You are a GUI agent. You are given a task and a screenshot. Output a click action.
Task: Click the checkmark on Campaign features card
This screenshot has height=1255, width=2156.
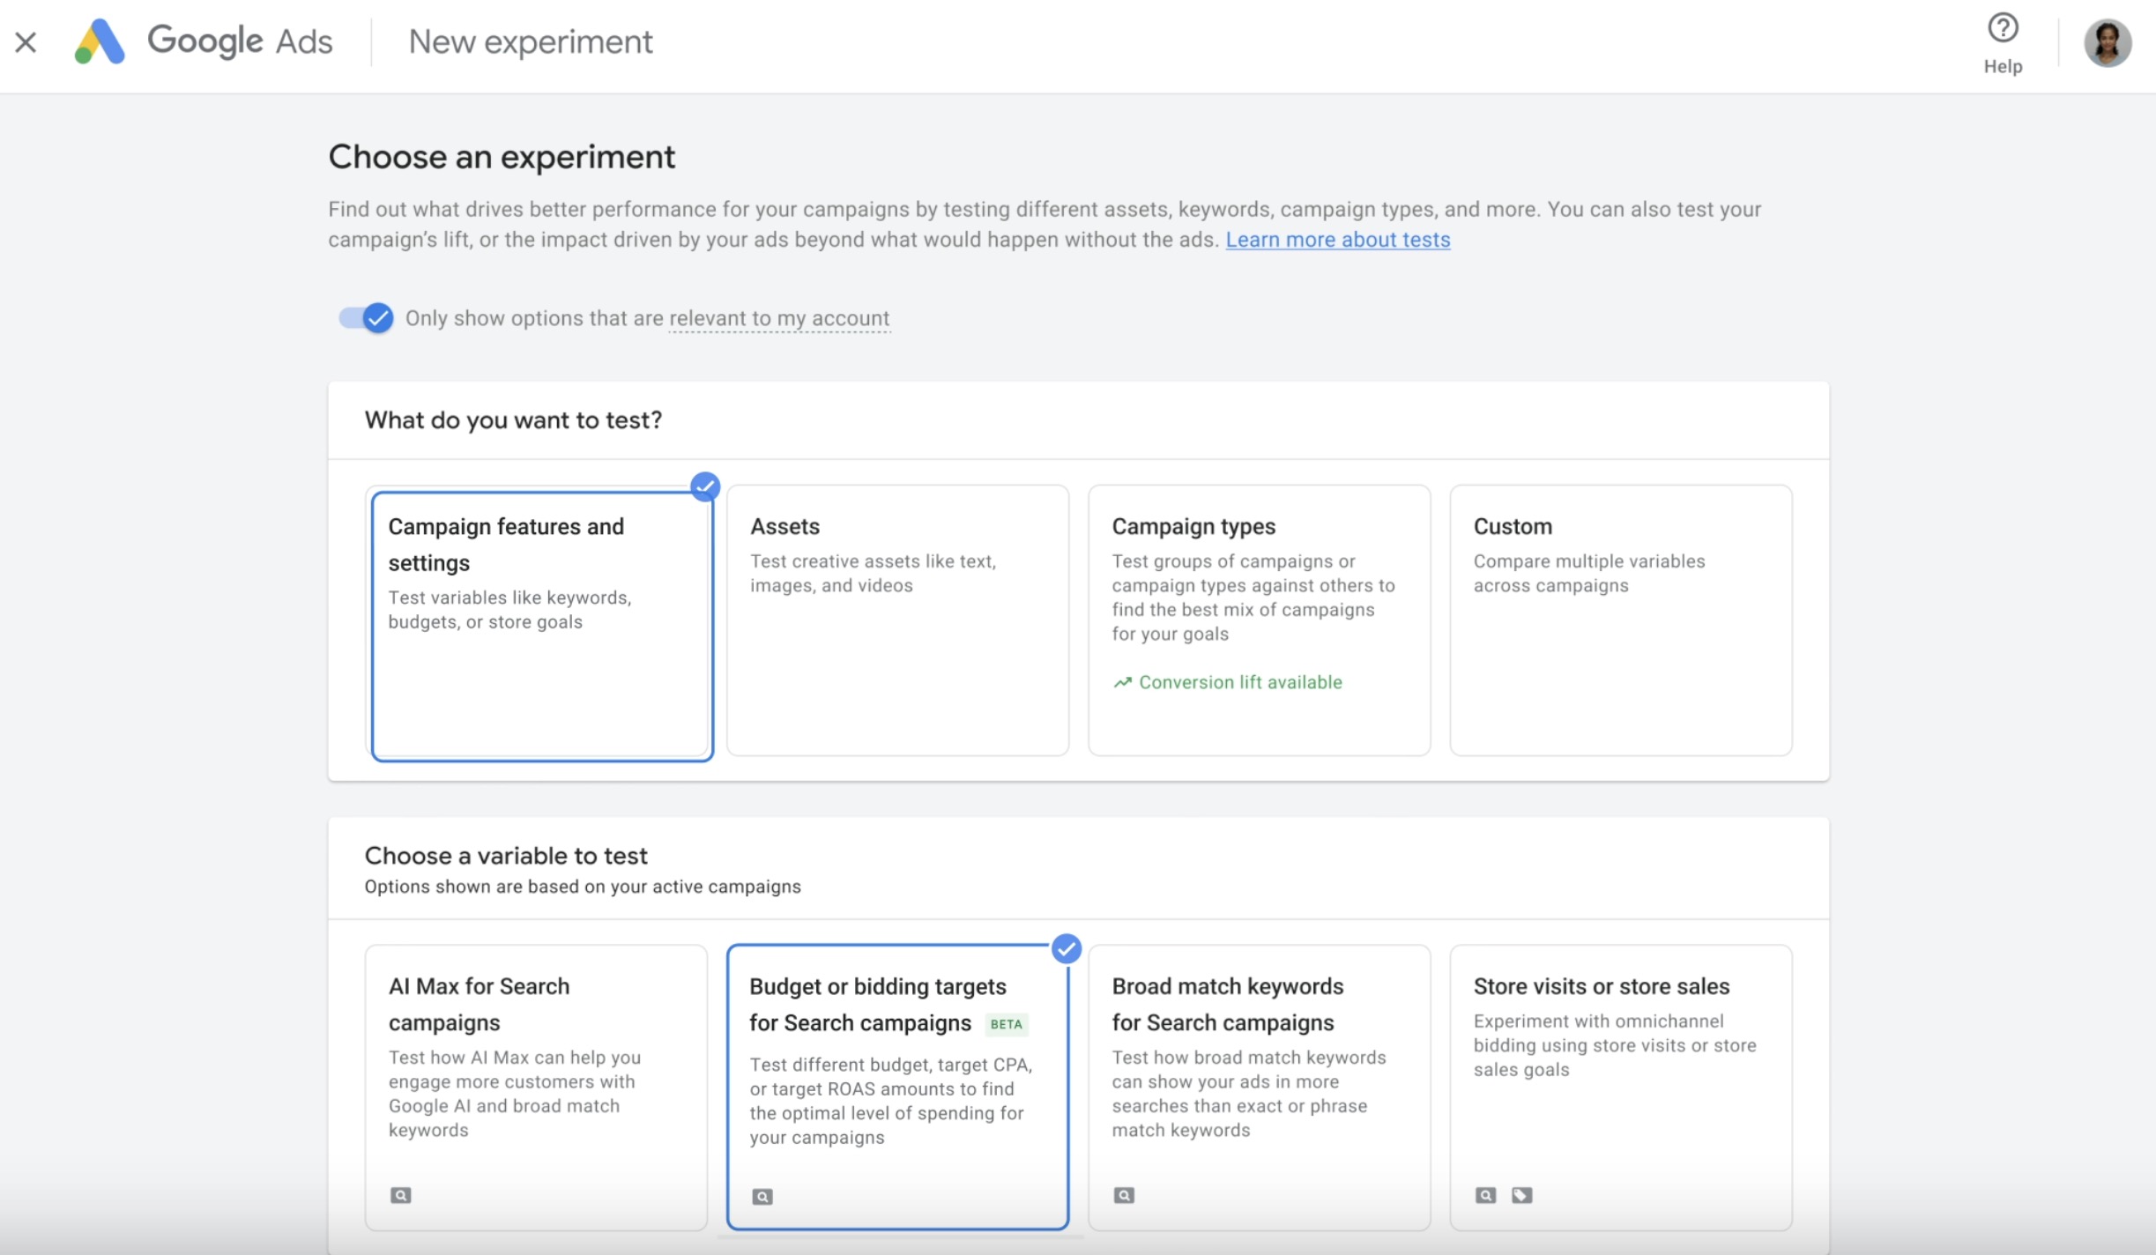point(705,486)
